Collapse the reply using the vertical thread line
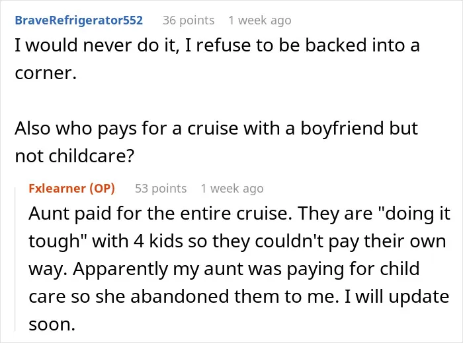 [x=15, y=259]
